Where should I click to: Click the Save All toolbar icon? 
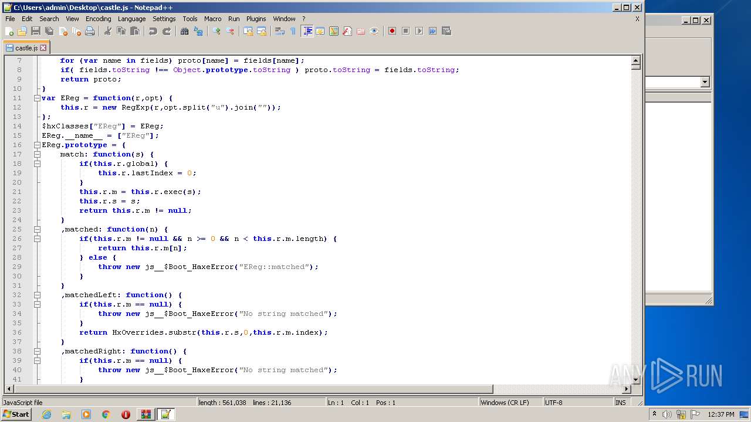point(49,31)
